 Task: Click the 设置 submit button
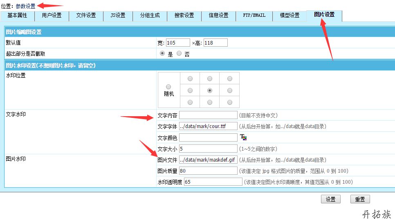[330, 199]
